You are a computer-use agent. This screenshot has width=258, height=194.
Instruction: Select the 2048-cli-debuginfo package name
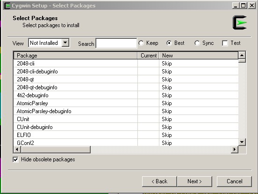point(37,72)
